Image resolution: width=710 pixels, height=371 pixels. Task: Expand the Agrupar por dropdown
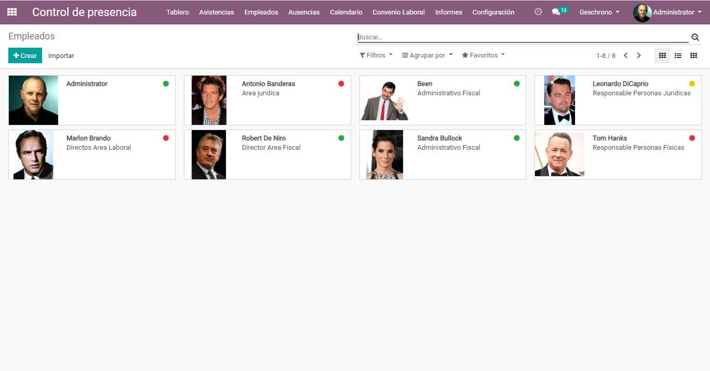click(x=427, y=55)
